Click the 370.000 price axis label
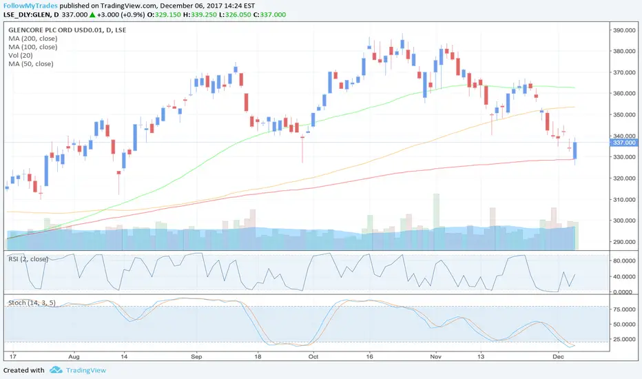The width and height of the screenshot is (642, 379). point(624,72)
